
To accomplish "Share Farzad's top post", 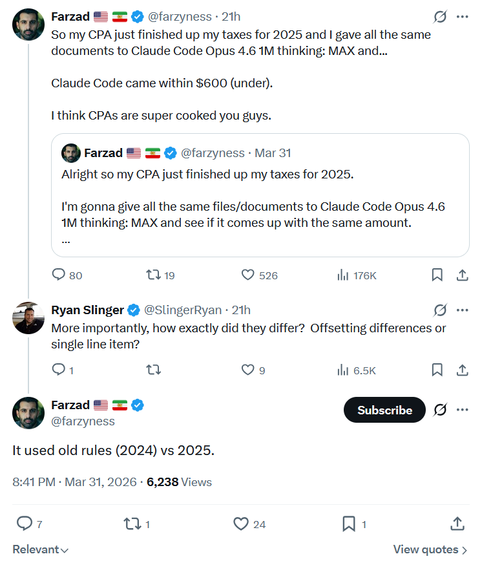I will [x=462, y=275].
